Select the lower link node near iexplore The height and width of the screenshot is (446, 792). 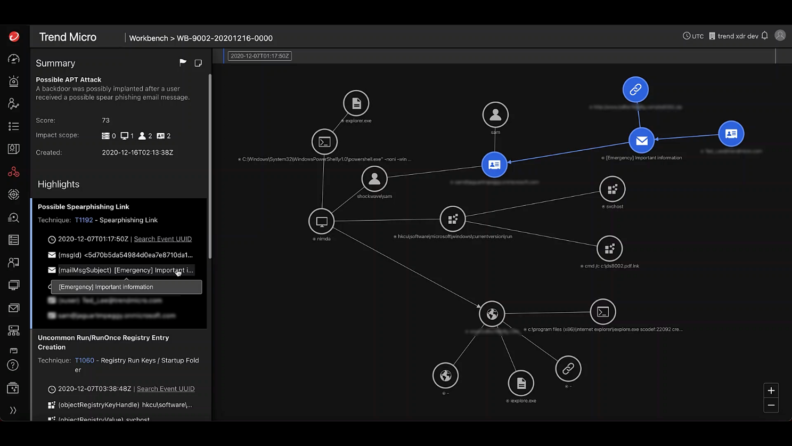coord(568,369)
